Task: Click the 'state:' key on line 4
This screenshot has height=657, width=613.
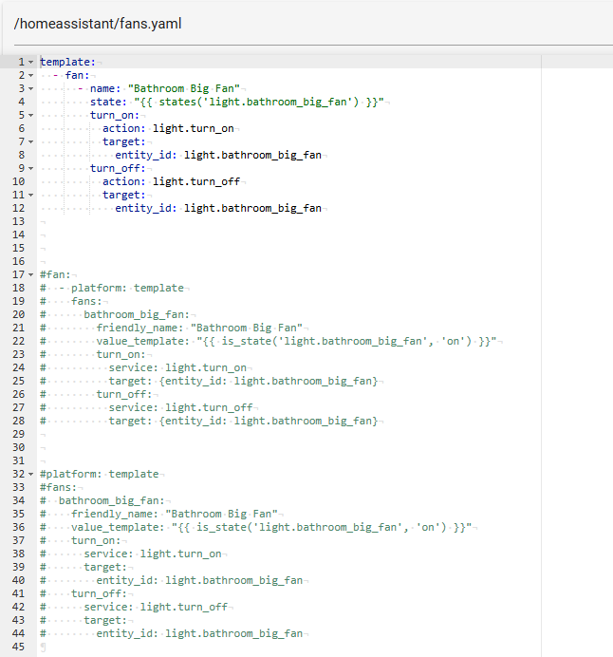Action: tap(108, 102)
